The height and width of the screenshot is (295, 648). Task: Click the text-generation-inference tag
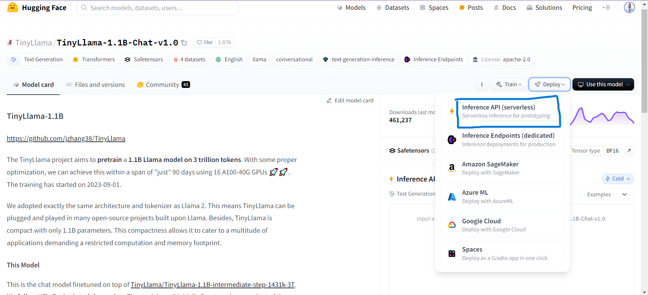coord(358,60)
